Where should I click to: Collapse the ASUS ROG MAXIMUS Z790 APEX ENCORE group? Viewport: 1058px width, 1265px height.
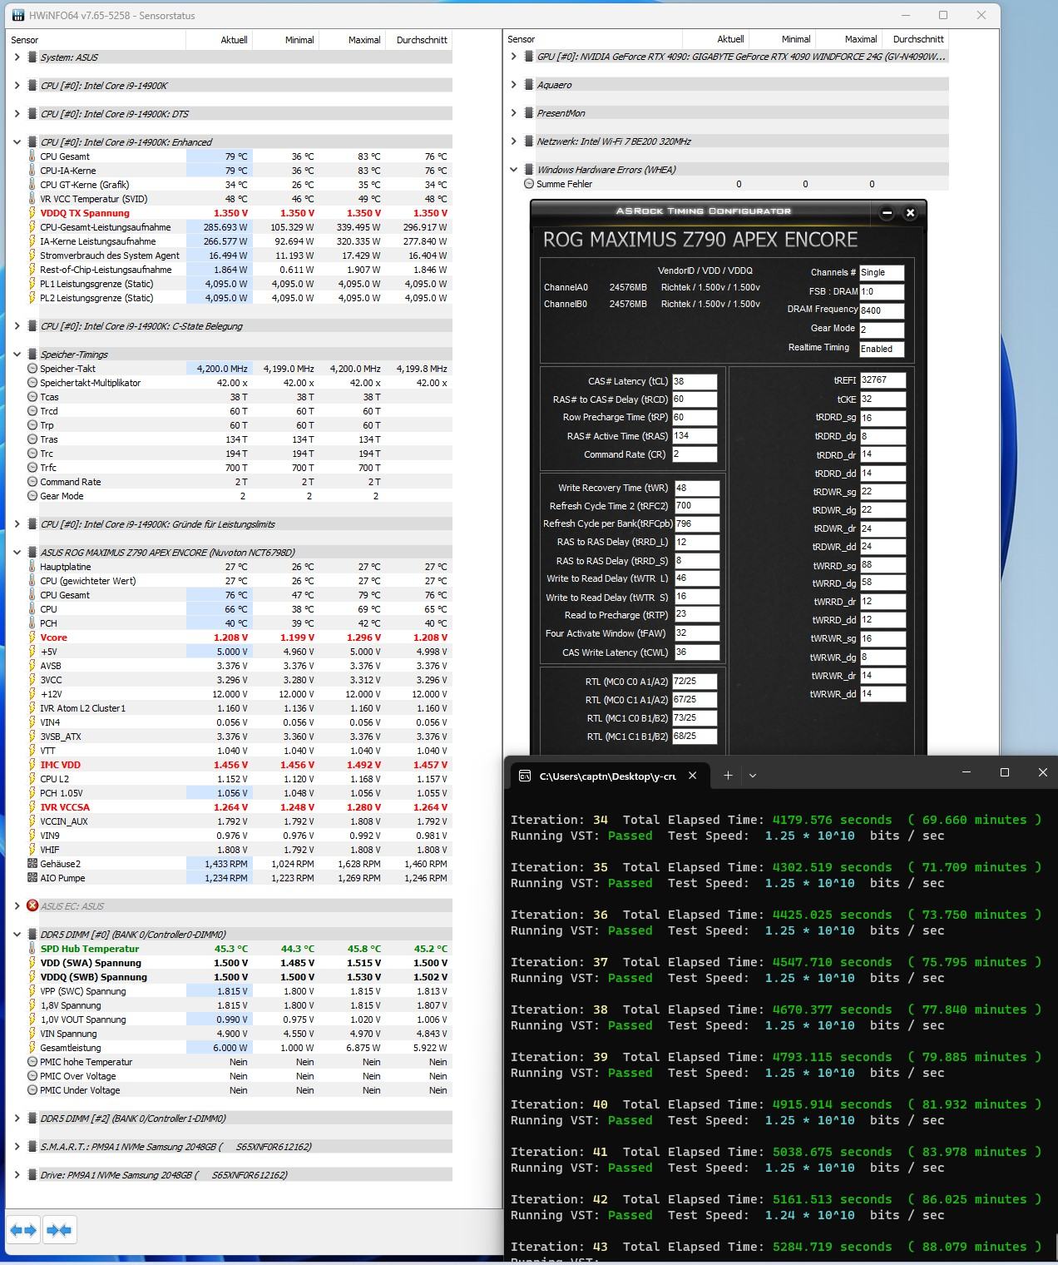pos(17,553)
